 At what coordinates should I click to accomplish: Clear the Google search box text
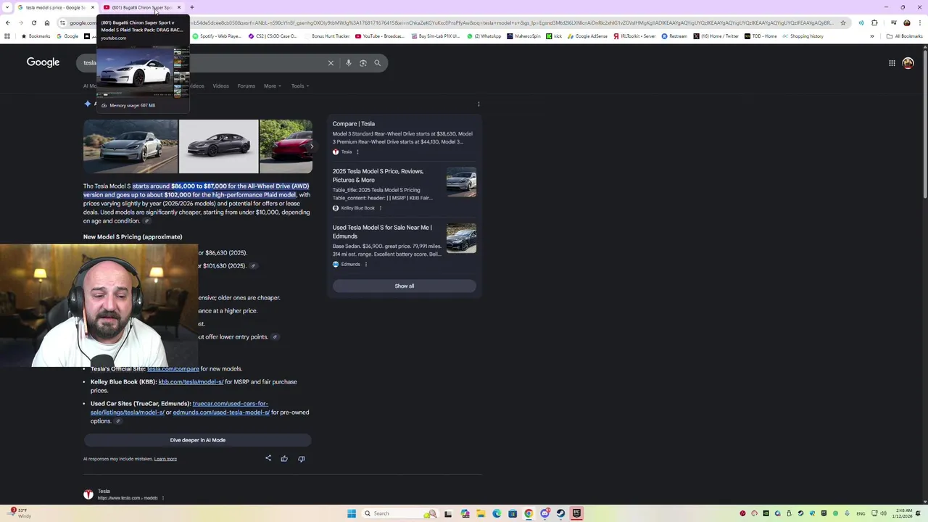click(x=331, y=63)
